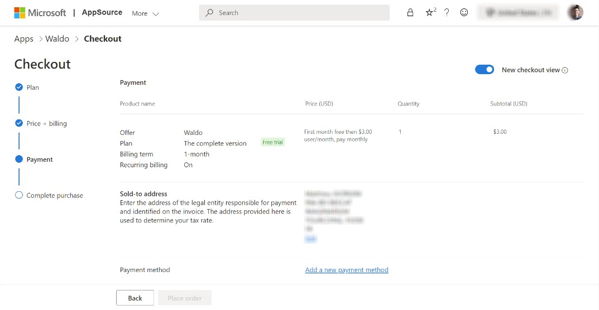
Task: Click the Recurring billing On value
Action: tap(188, 165)
